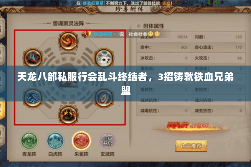The height and width of the screenshot is (167, 251).
Task: Select the fire swirl orb at top
Action: tap(68, 41)
